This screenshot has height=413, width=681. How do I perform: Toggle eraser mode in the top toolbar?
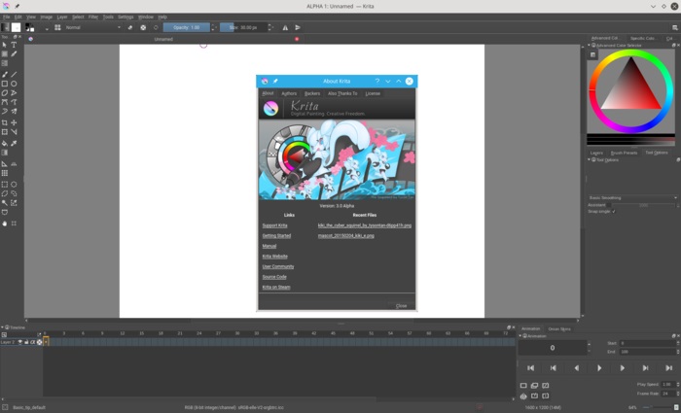pyautogui.click(x=130, y=27)
